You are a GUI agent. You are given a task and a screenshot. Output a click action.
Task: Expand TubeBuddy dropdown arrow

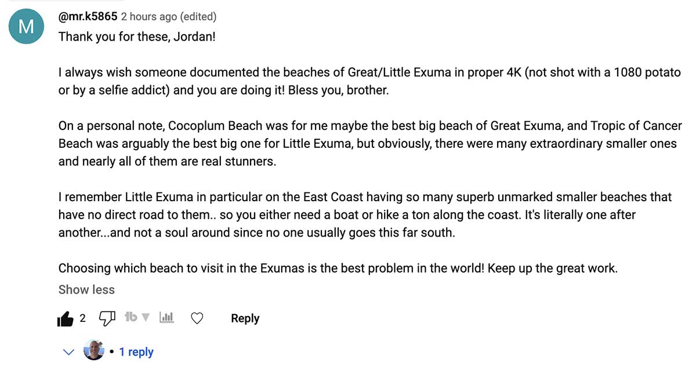pyautogui.click(x=146, y=317)
